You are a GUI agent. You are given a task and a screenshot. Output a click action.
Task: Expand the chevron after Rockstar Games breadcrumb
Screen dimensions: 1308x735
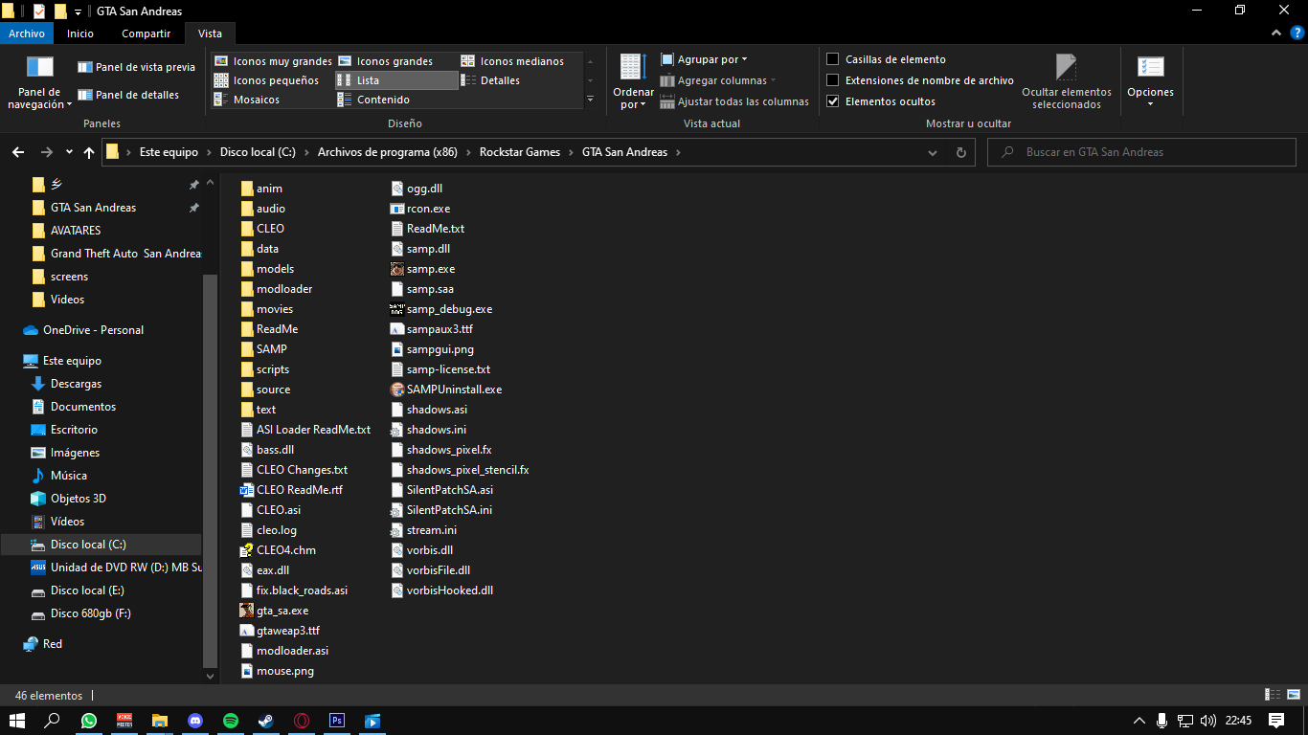click(571, 152)
